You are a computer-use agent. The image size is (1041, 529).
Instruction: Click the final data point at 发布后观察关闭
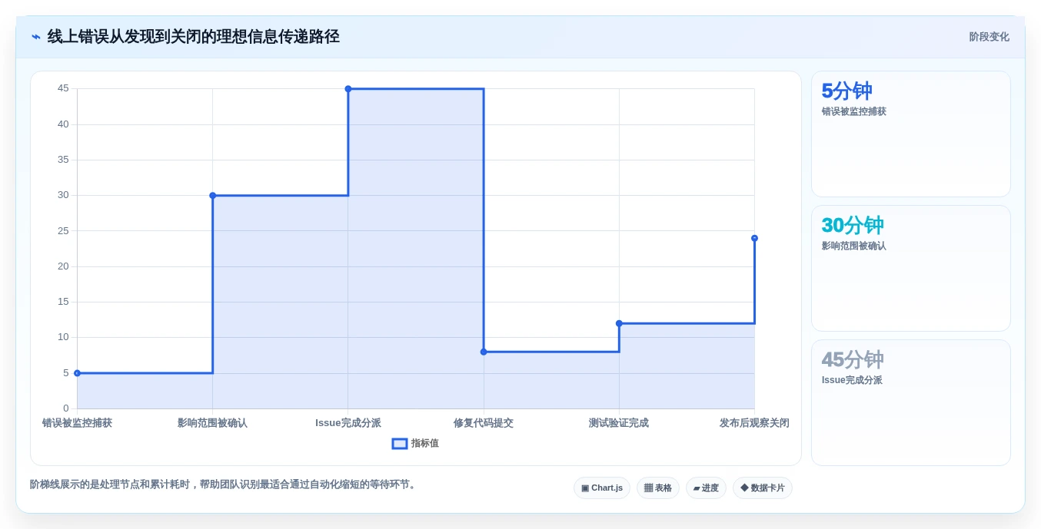754,238
